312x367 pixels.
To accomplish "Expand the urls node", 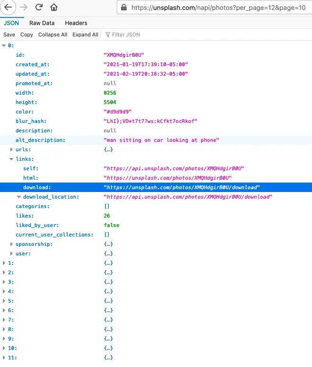I will click(x=11, y=149).
